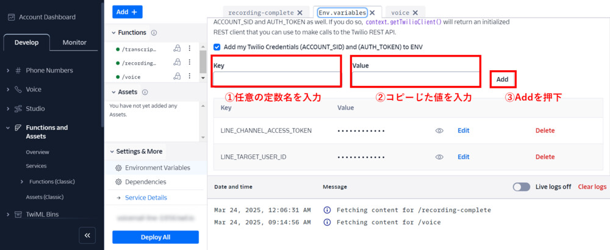
Task: Click info icon of /voice log entry
Action: 327,223
